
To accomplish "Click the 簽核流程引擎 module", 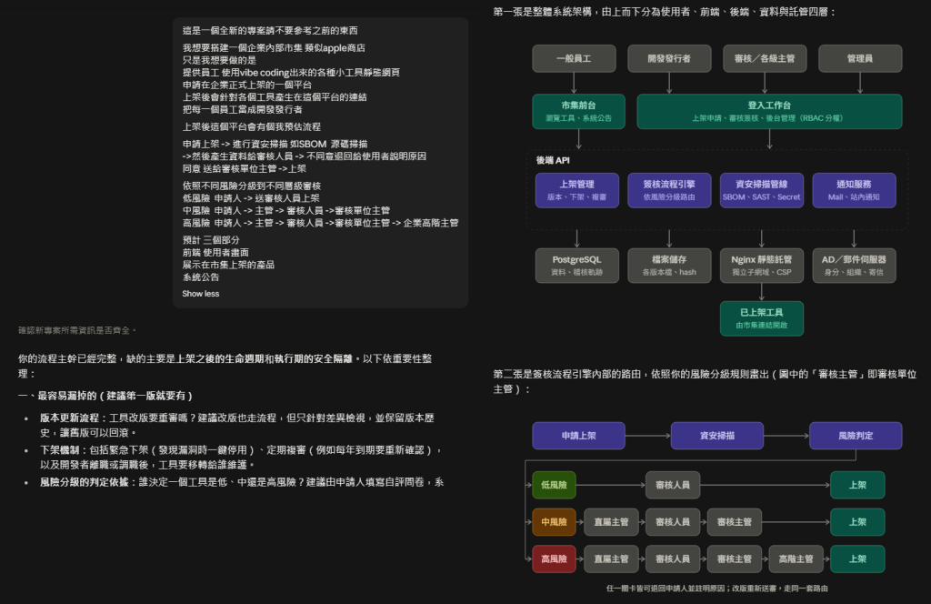I will point(669,190).
